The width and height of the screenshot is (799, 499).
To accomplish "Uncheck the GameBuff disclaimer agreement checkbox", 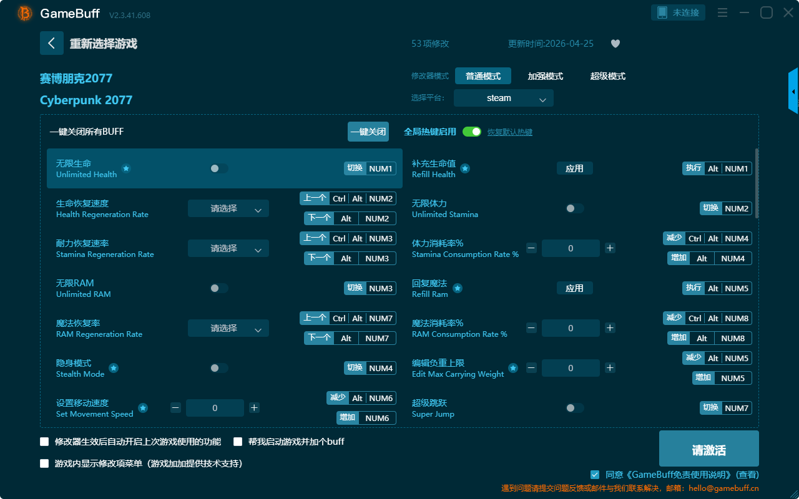I will pos(595,475).
